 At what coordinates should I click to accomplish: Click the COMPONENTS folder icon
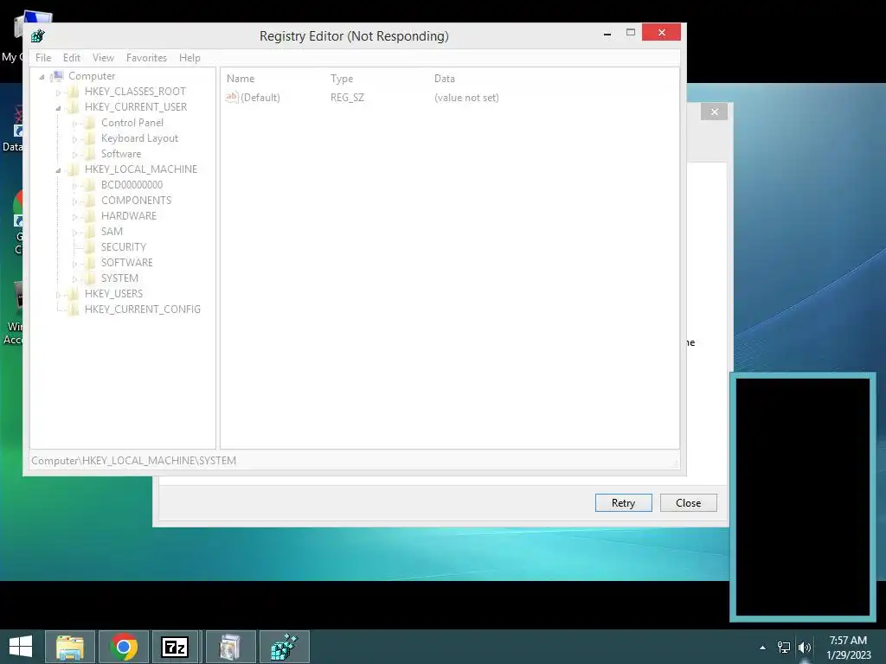[89, 201]
